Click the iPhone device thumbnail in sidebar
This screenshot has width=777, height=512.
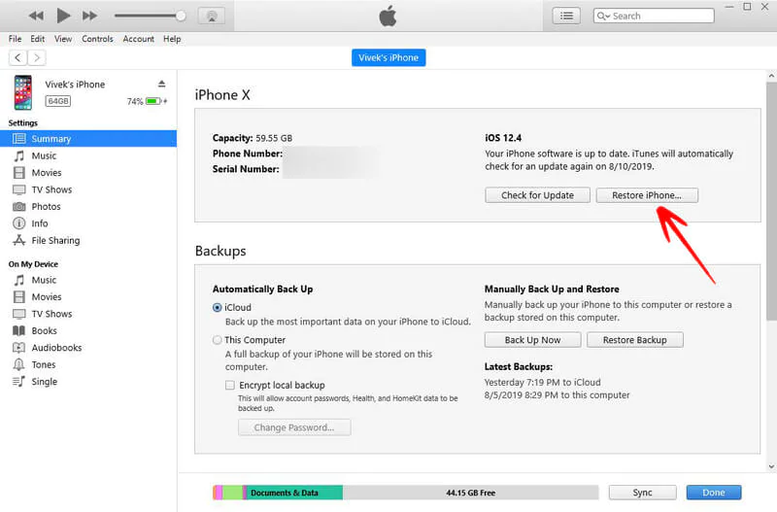22,92
